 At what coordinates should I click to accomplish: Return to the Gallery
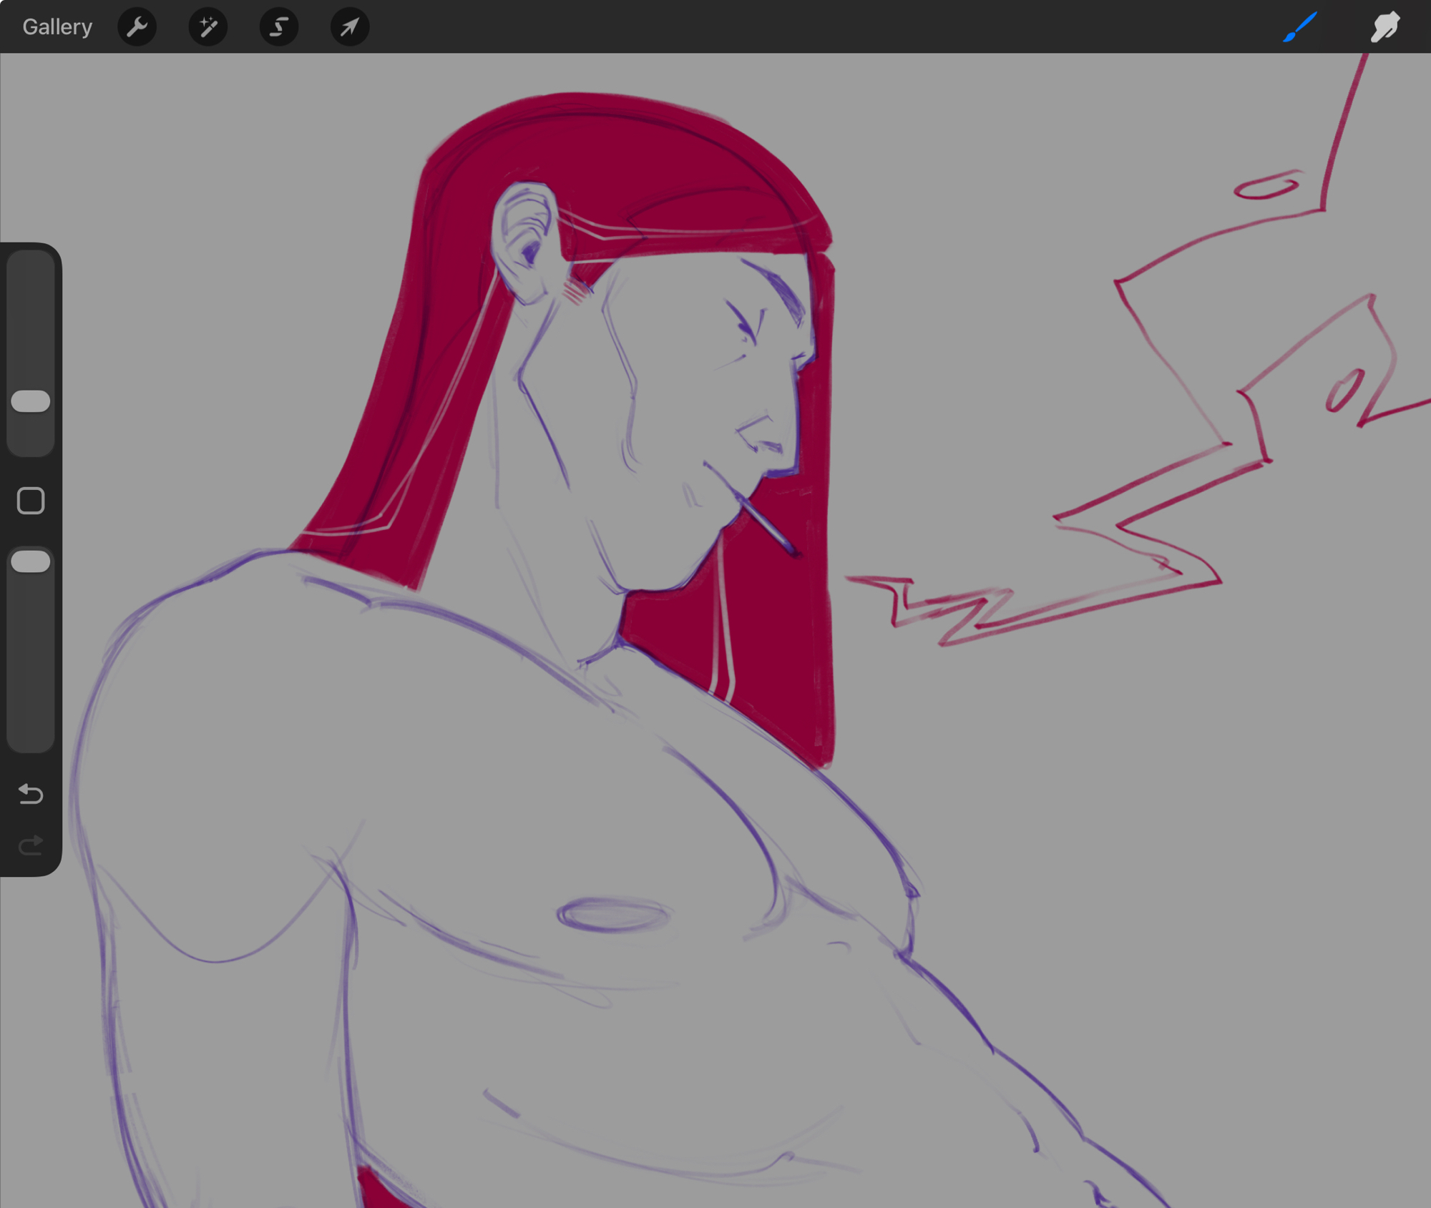pos(57,27)
